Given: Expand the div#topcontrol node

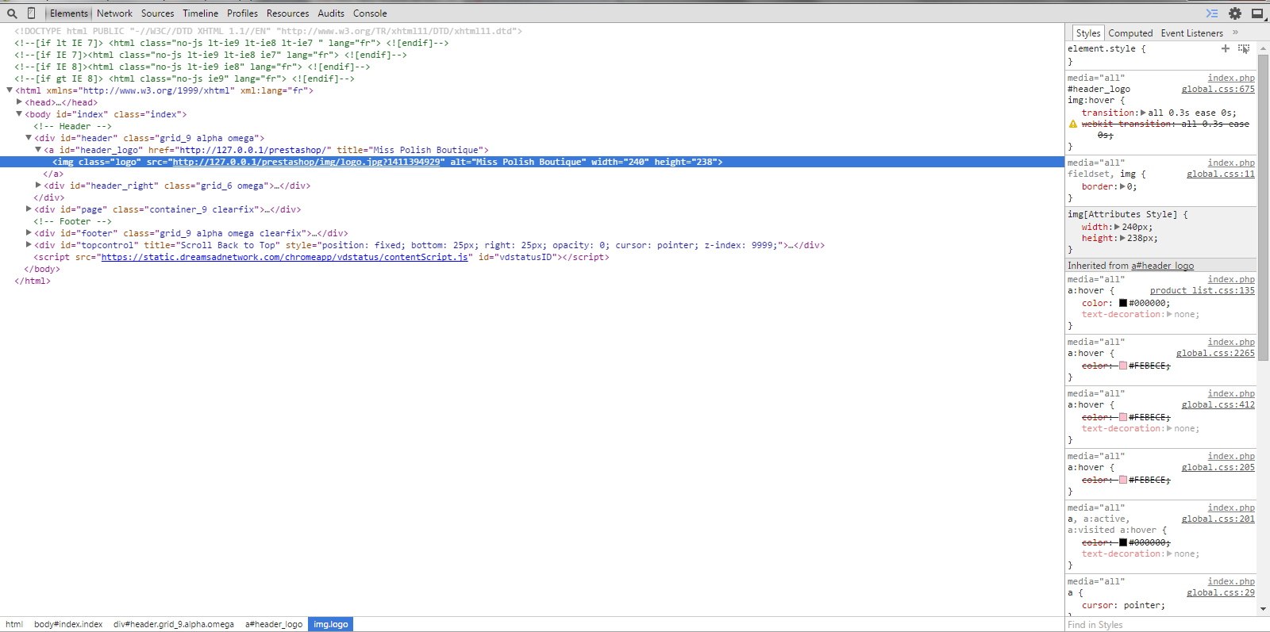Looking at the screenshot, I should [x=29, y=245].
